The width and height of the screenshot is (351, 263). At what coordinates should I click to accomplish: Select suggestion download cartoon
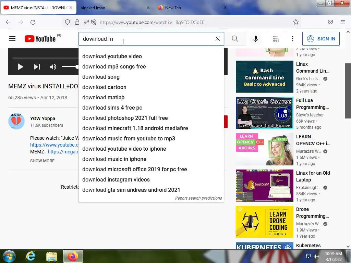(x=151, y=87)
